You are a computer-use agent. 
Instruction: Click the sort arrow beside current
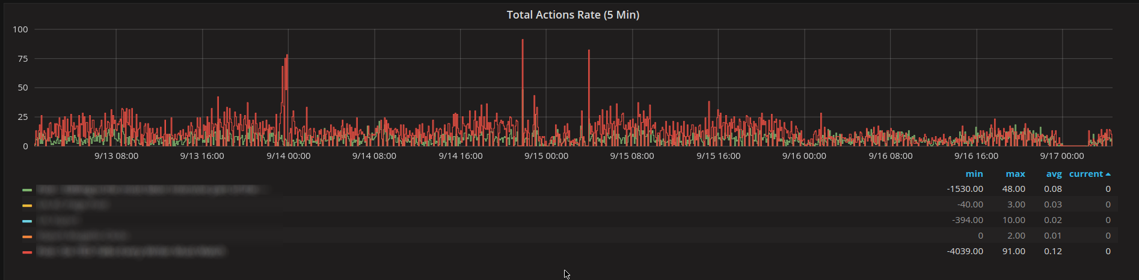pos(1108,174)
